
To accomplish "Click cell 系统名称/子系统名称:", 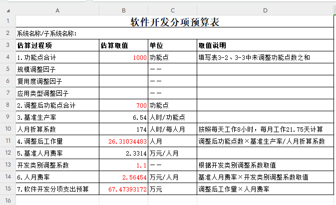I will coord(175,33).
